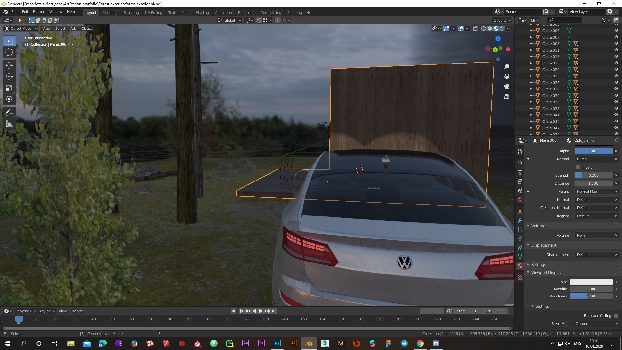Open the File menu
Image resolution: width=622 pixels, height=350 pixels.
click(x=14, y=12)
